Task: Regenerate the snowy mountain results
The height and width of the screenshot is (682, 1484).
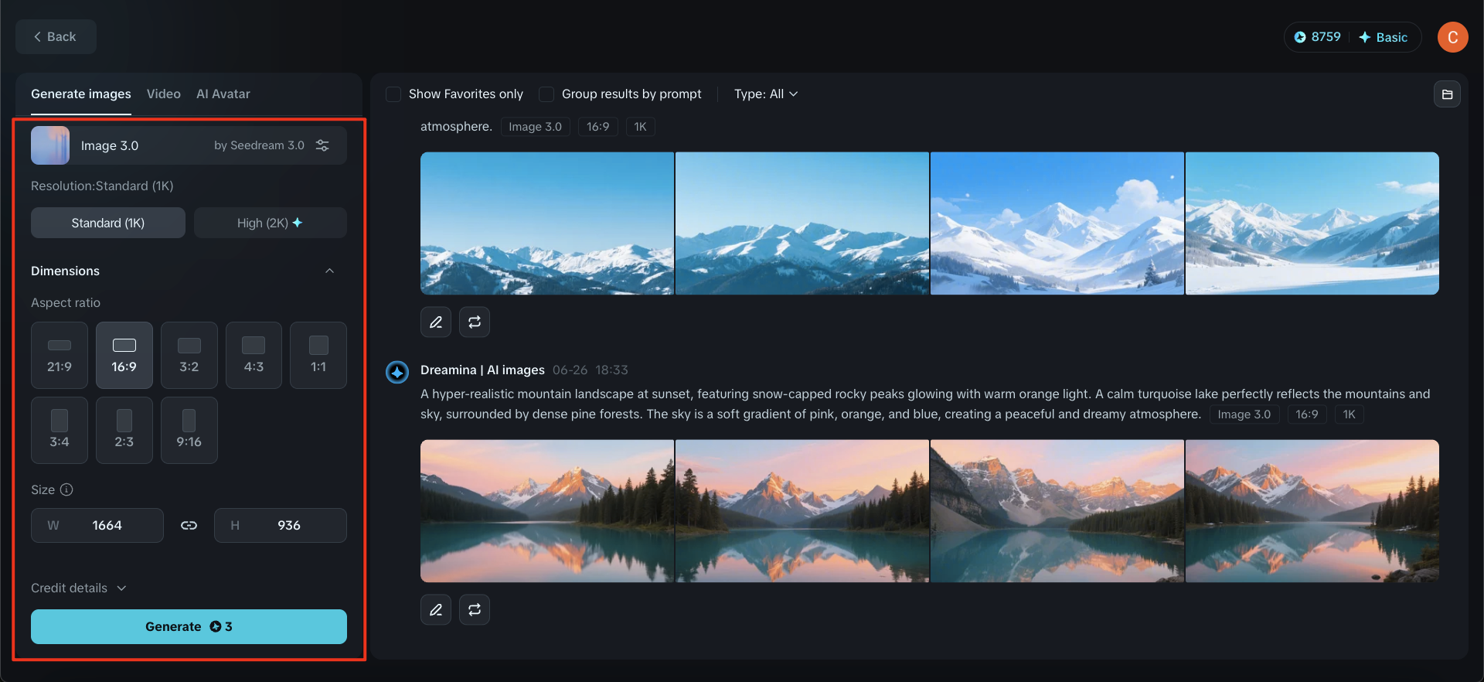Action: coord(475,322)
